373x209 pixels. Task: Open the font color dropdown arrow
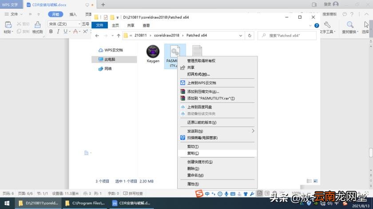(x=79, y=31)
